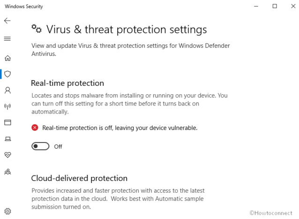This screenshot has width=299, height=219.
Task: Go to the Home icon in sidebar
Action: [x=7, y=58]
